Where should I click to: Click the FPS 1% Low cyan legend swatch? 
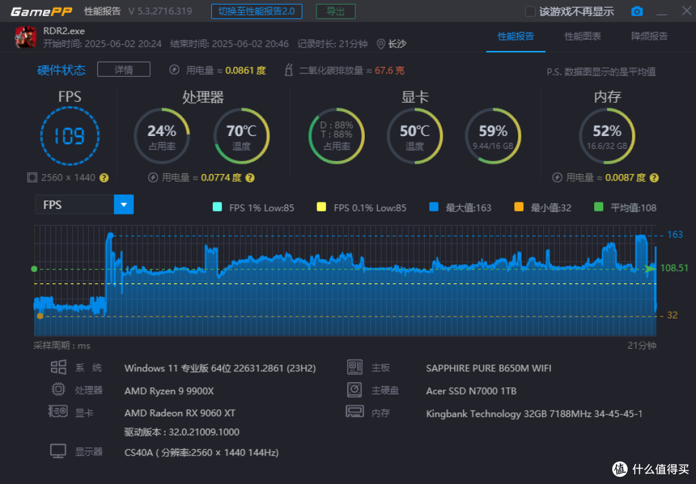pos(217,207)
